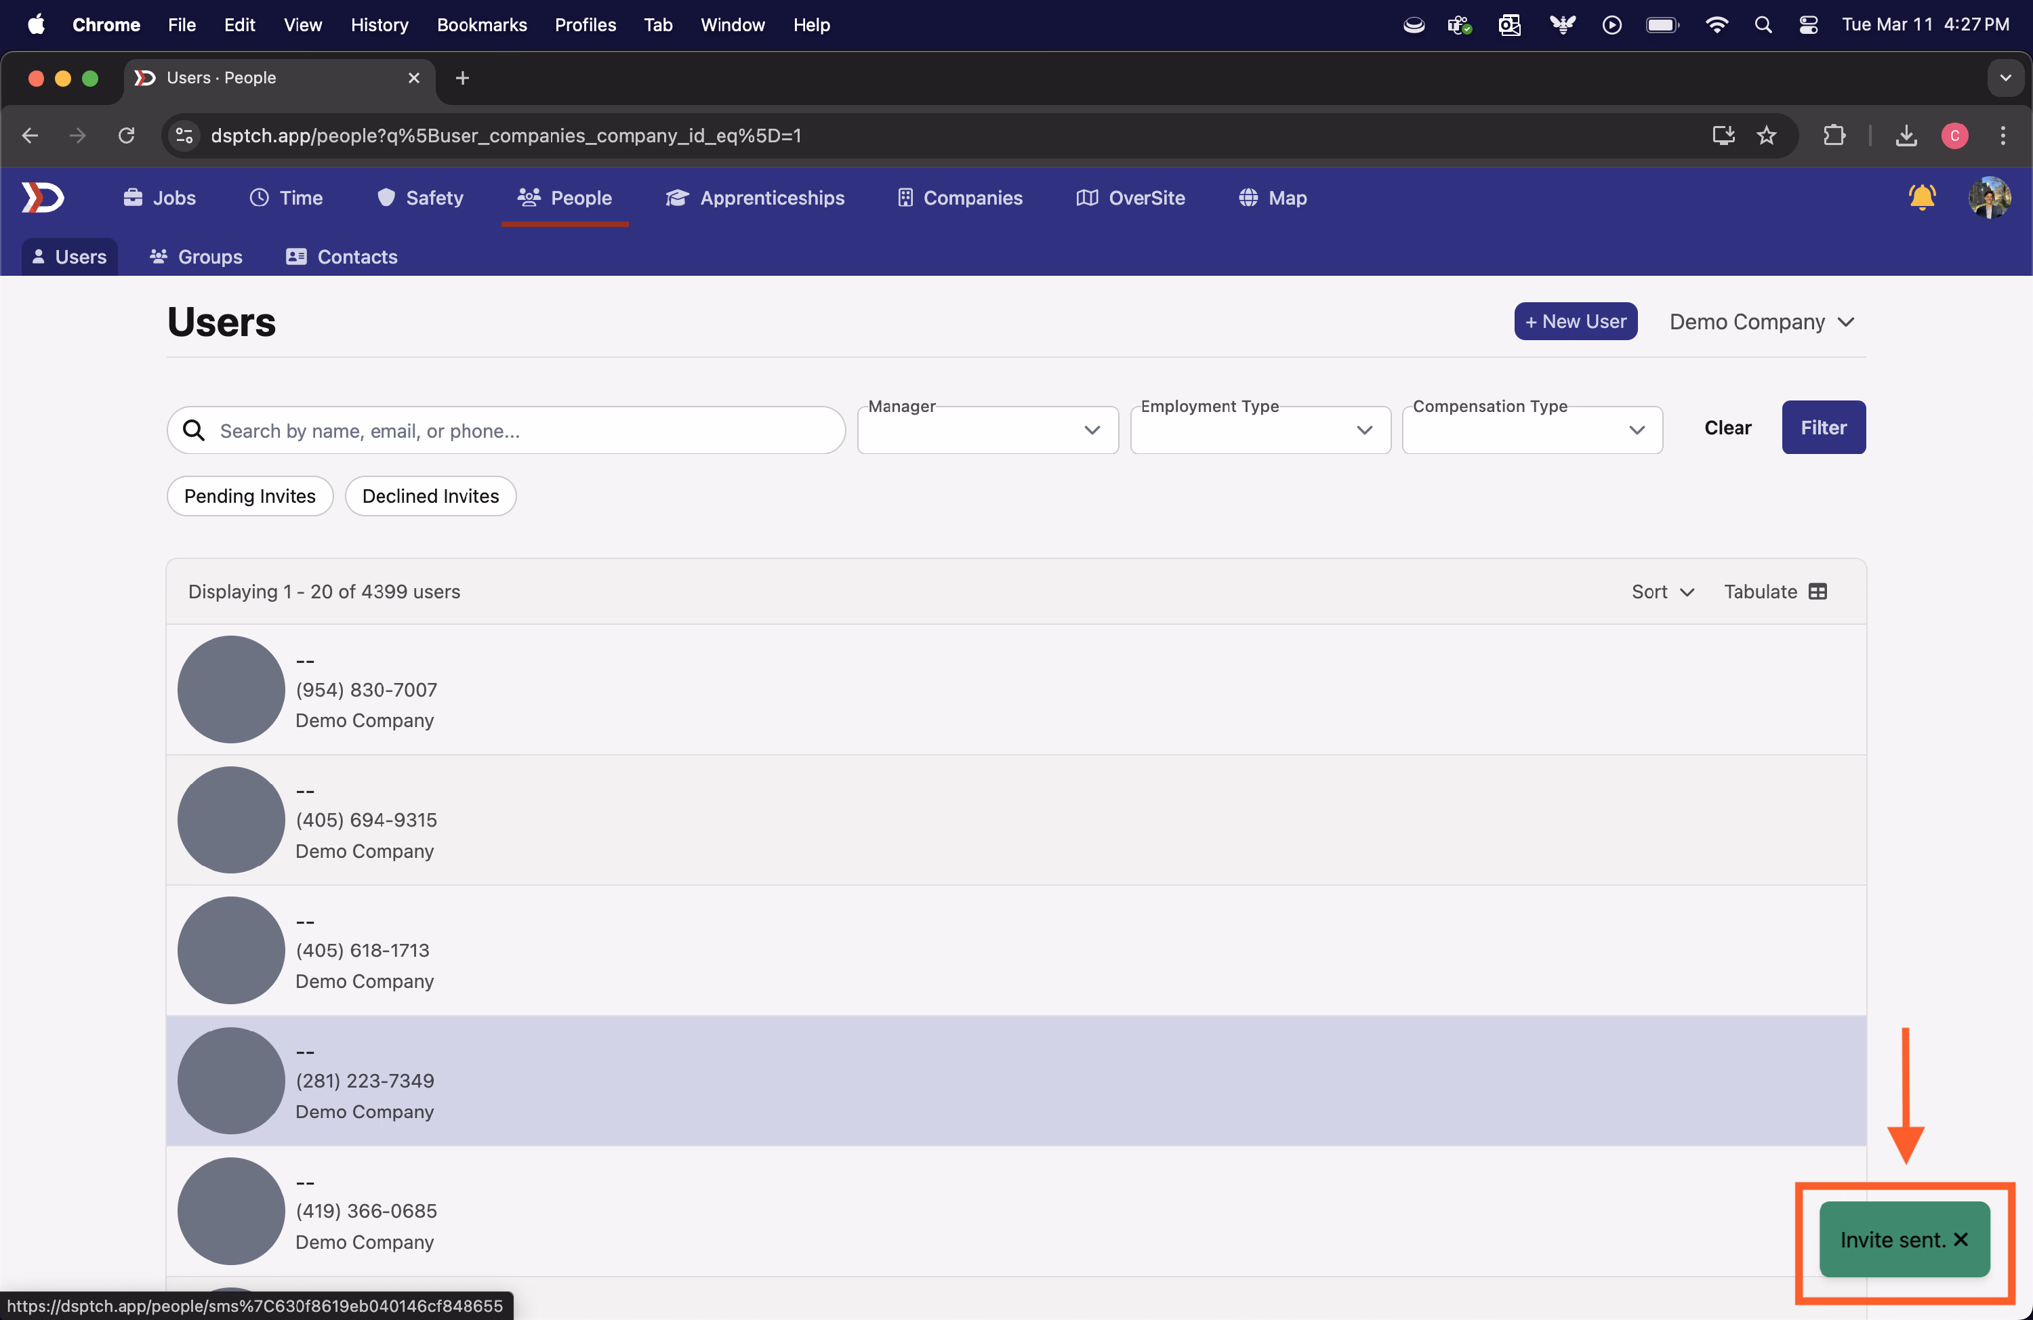Open macOS Spotlight search icon

tap(1763, 25)
